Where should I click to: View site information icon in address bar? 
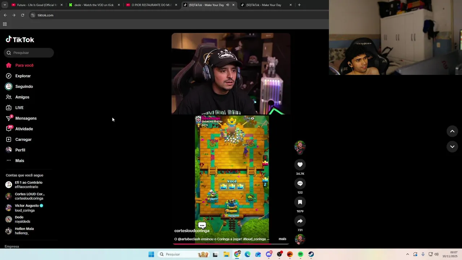[33, 15]
